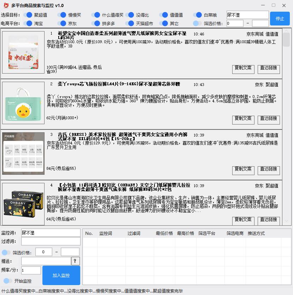The width and height of the screenshot is (293, 295).
Task: Open 直达链接 for the 柔丫 diapers item
Action: (269, 120)
